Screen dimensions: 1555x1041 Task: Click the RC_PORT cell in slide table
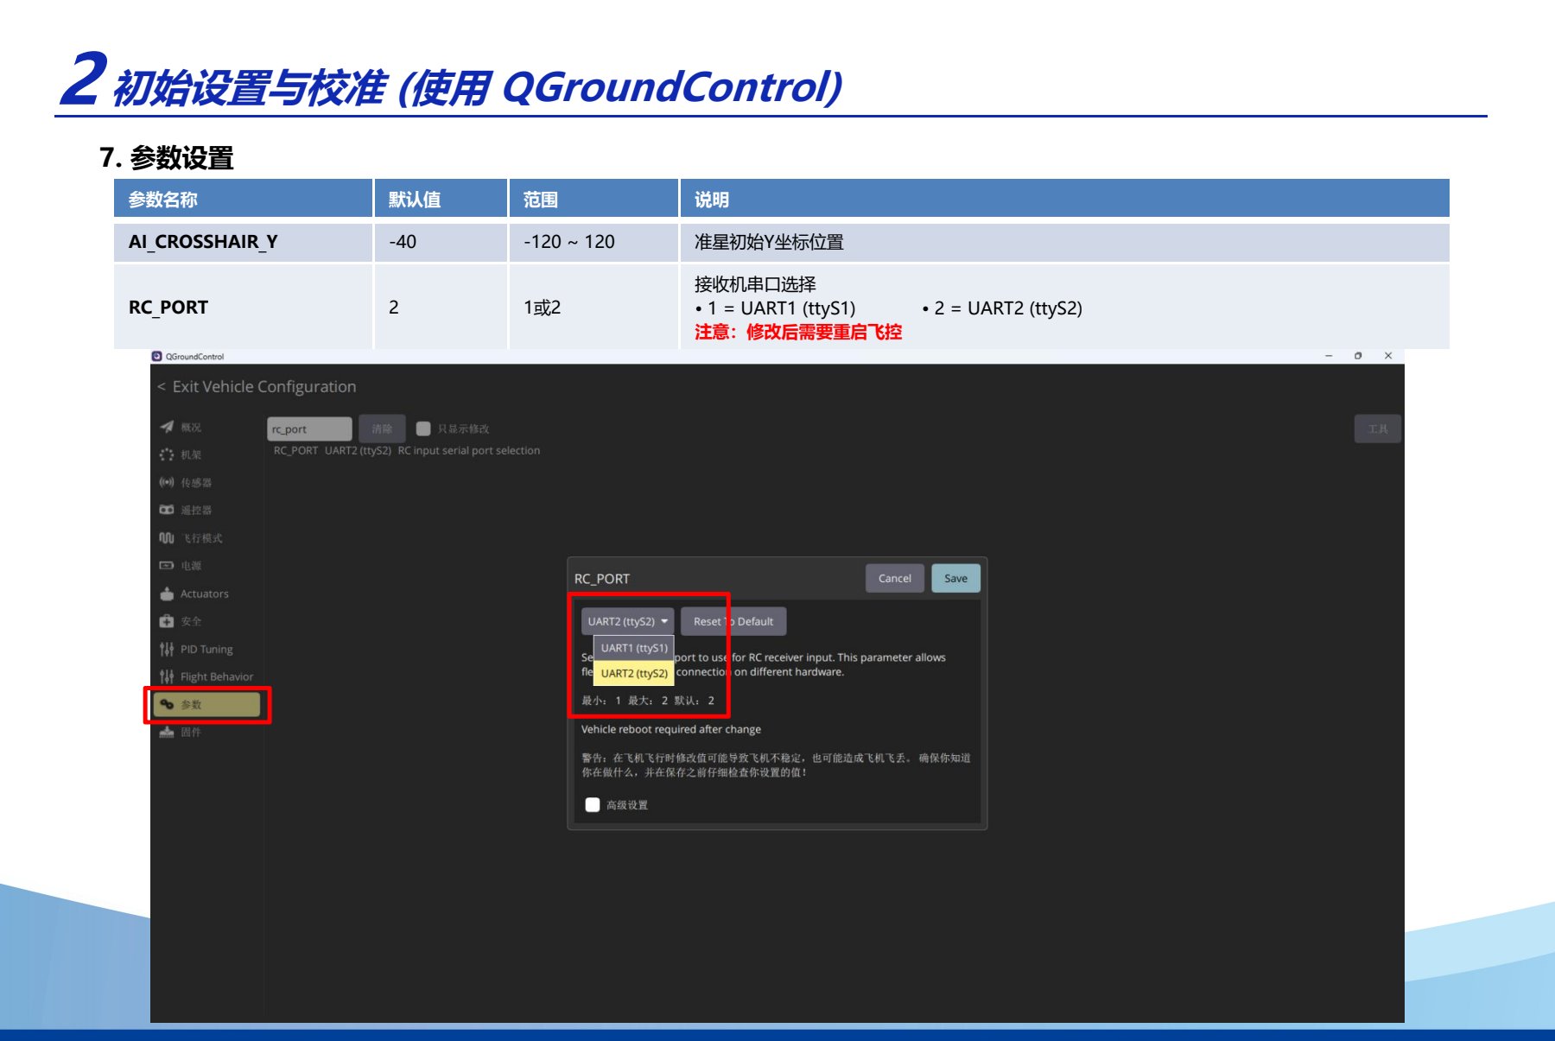point(243,308)
